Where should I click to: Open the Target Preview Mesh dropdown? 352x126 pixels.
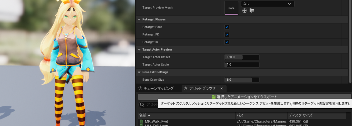coord(267,4)
